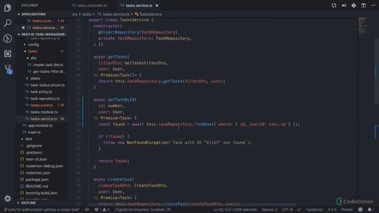The height and width of the screenshot is (213, 379).
Task: Click the src breadcrumb segment
Action: click(x=75, y=14)
